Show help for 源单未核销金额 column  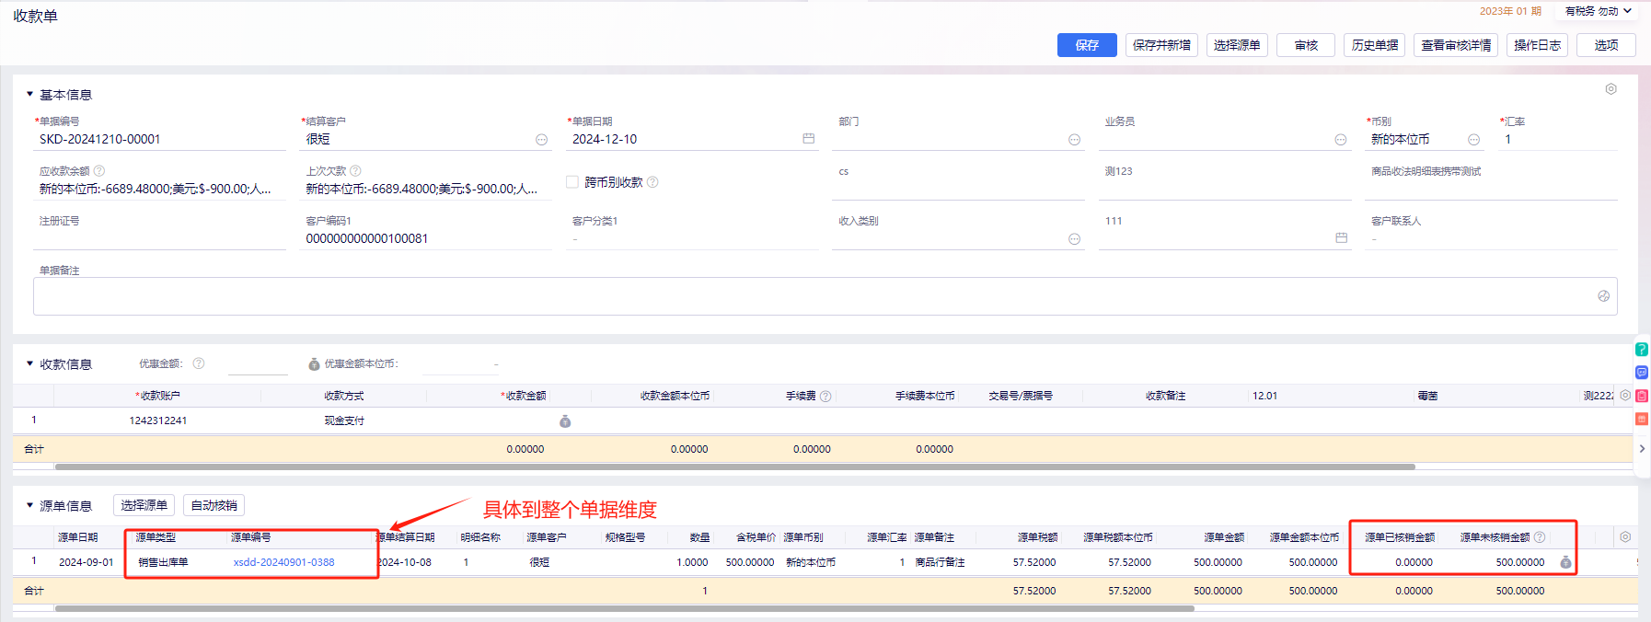point(1540,537)
